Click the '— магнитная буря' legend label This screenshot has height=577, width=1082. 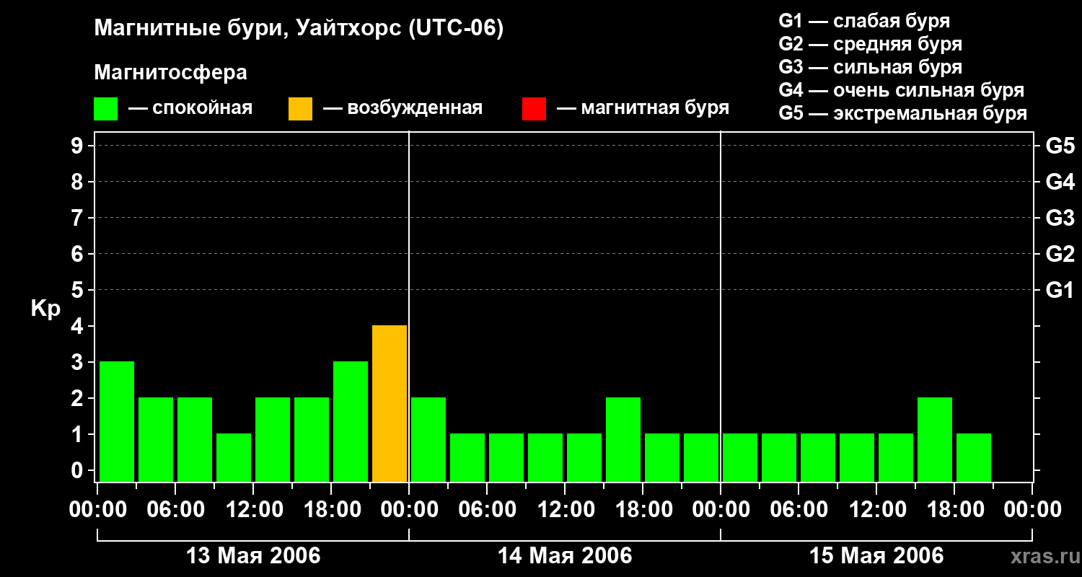(x=643, y=109)
